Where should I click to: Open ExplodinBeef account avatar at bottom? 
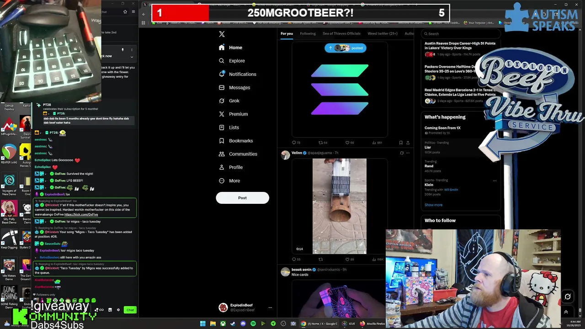(x=223, y=308)
